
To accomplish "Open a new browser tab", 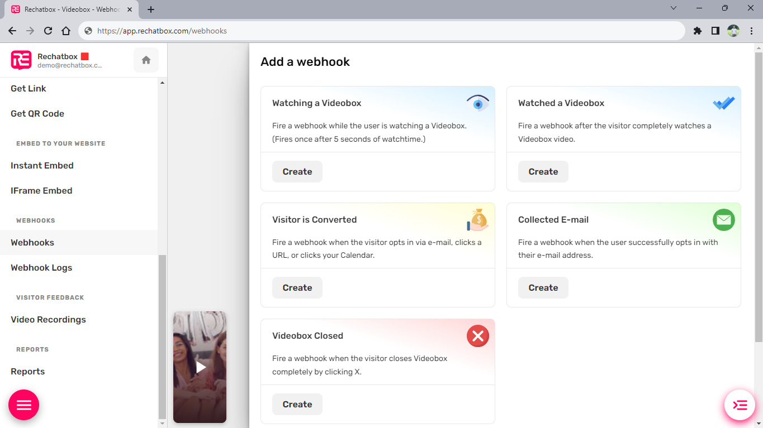I will click(x=151, y=9).
